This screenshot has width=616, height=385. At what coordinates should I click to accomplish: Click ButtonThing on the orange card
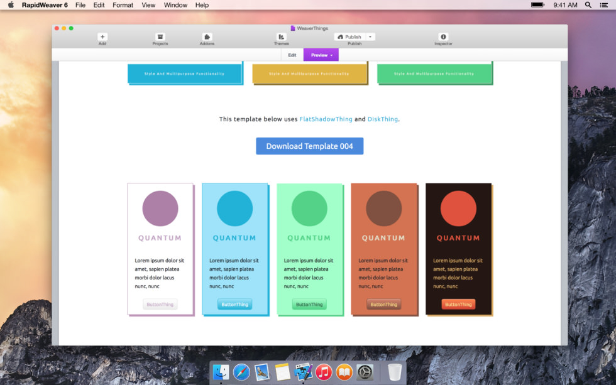pos(384,304)
